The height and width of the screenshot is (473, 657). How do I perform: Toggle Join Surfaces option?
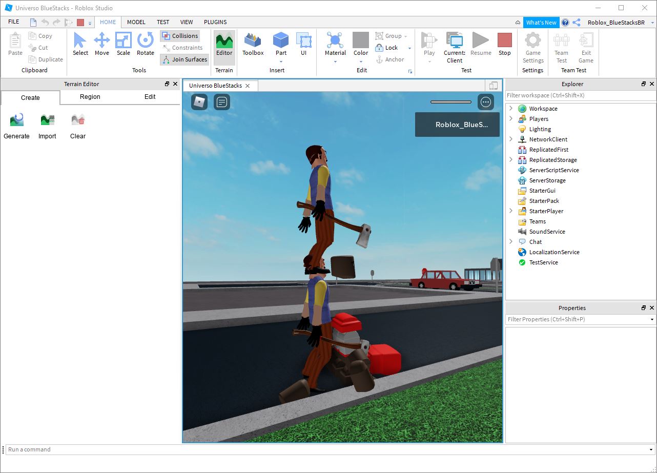184,59
